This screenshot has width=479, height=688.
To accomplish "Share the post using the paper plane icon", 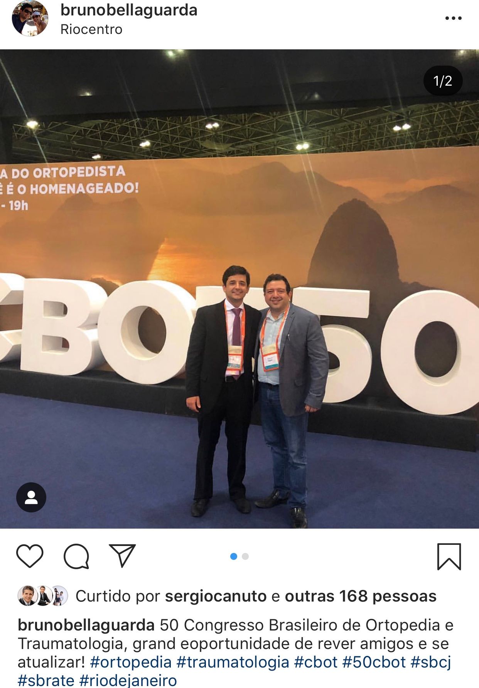I will click(x=122, y=555).
